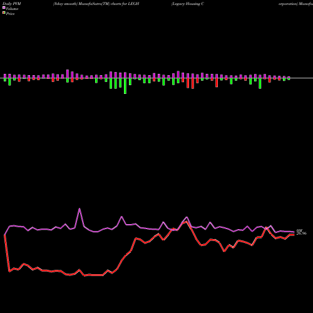
Task: Click the '26.96' price value label
Action: [301, 233]
